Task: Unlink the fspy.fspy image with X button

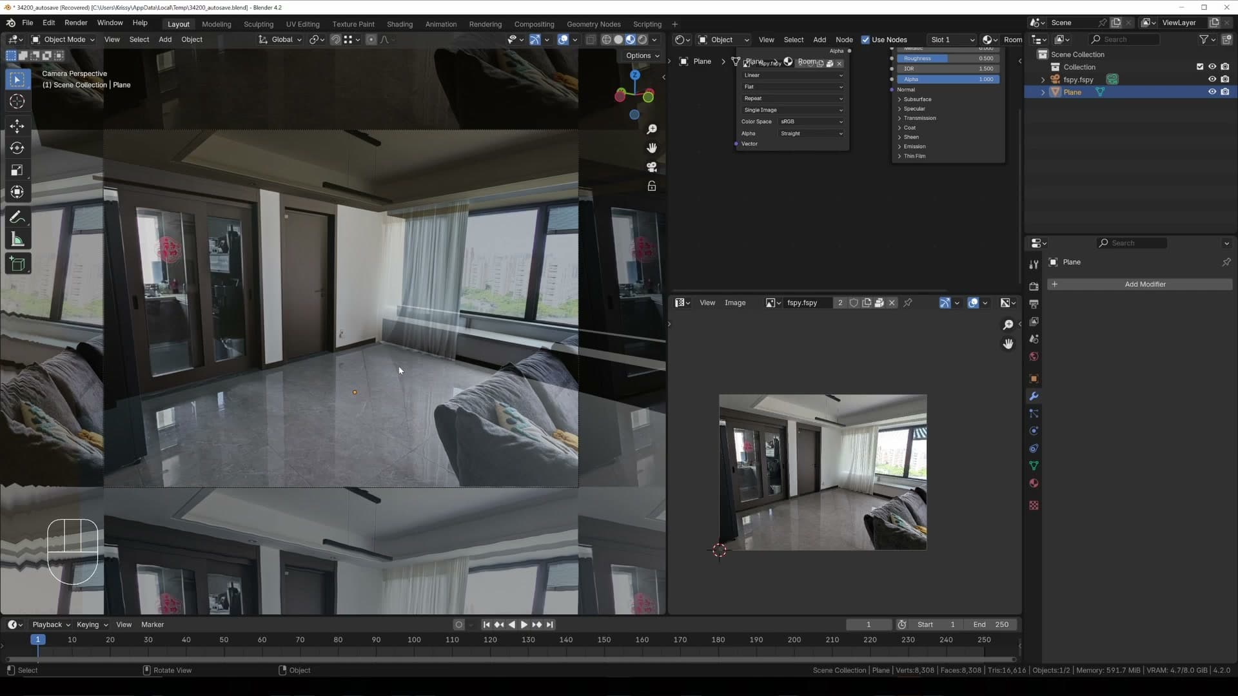Action: tap(892, 303)
